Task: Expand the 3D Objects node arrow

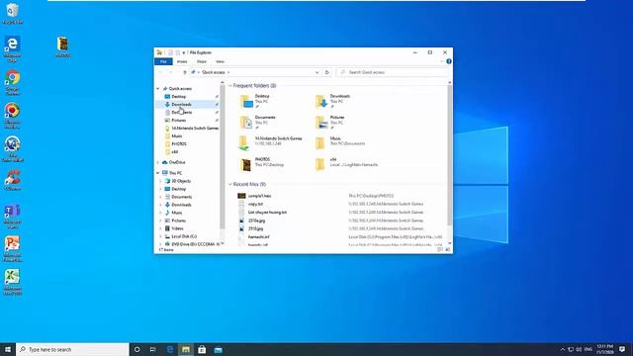Action: pos(160,181)
